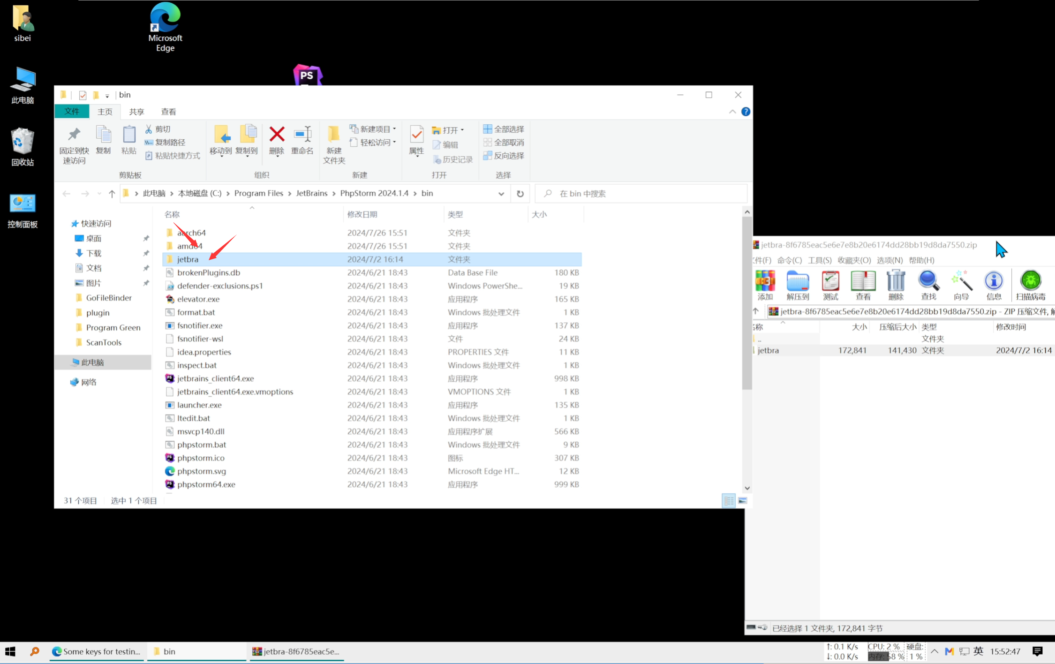The width and height of the screenshot is (1055, 664).
Task: Select the 查看 (View) tab in File Explorer ribbon
Action: (x=167, y=112)
